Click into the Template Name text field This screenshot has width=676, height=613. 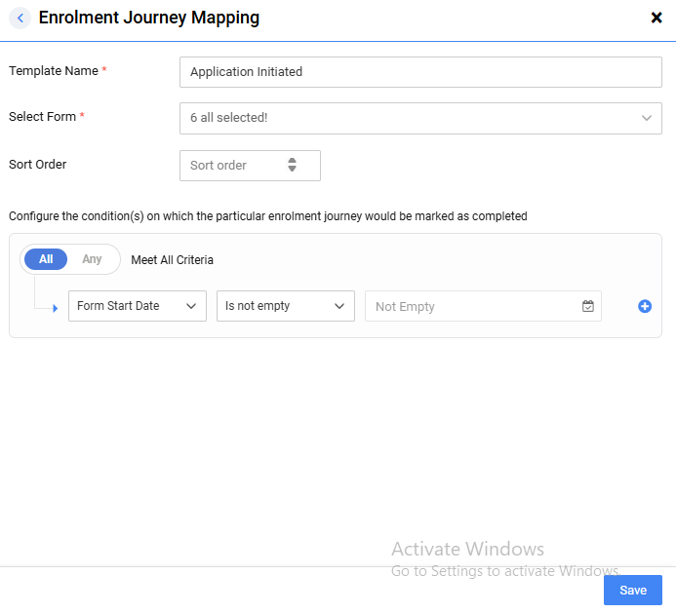point(420,72)
